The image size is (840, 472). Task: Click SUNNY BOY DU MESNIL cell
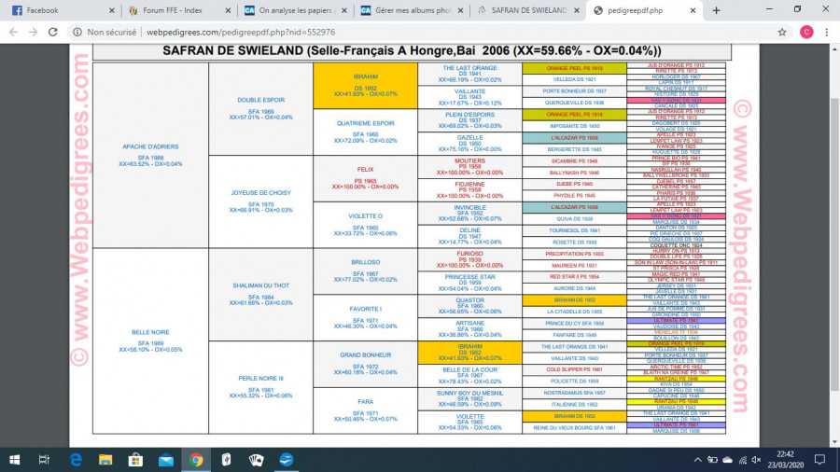pos(469,398)
